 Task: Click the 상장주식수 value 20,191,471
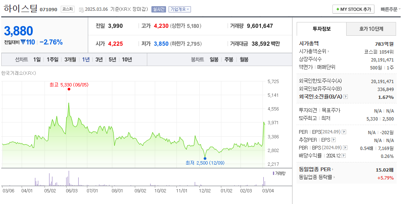382,60
